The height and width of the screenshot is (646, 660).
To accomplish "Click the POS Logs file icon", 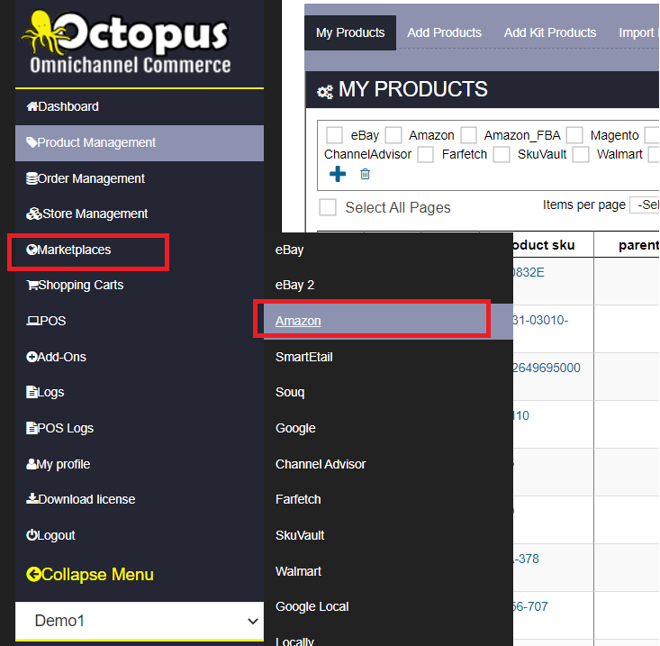I will (x=32, y=428).
